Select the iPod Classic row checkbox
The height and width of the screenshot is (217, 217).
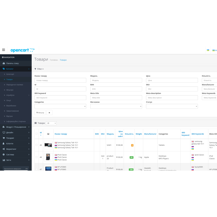37,157
